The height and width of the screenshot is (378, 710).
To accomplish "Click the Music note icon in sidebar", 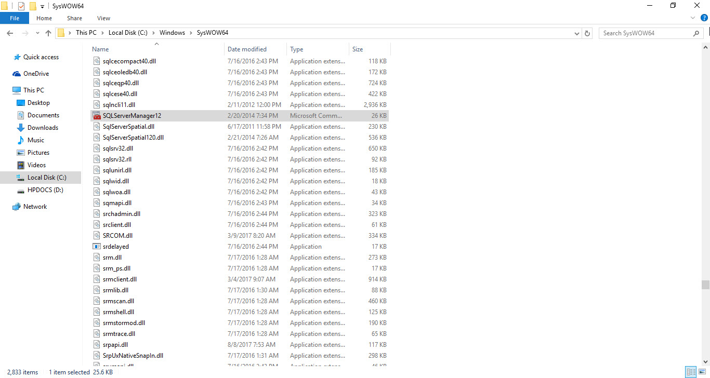I will coord(21,140).
